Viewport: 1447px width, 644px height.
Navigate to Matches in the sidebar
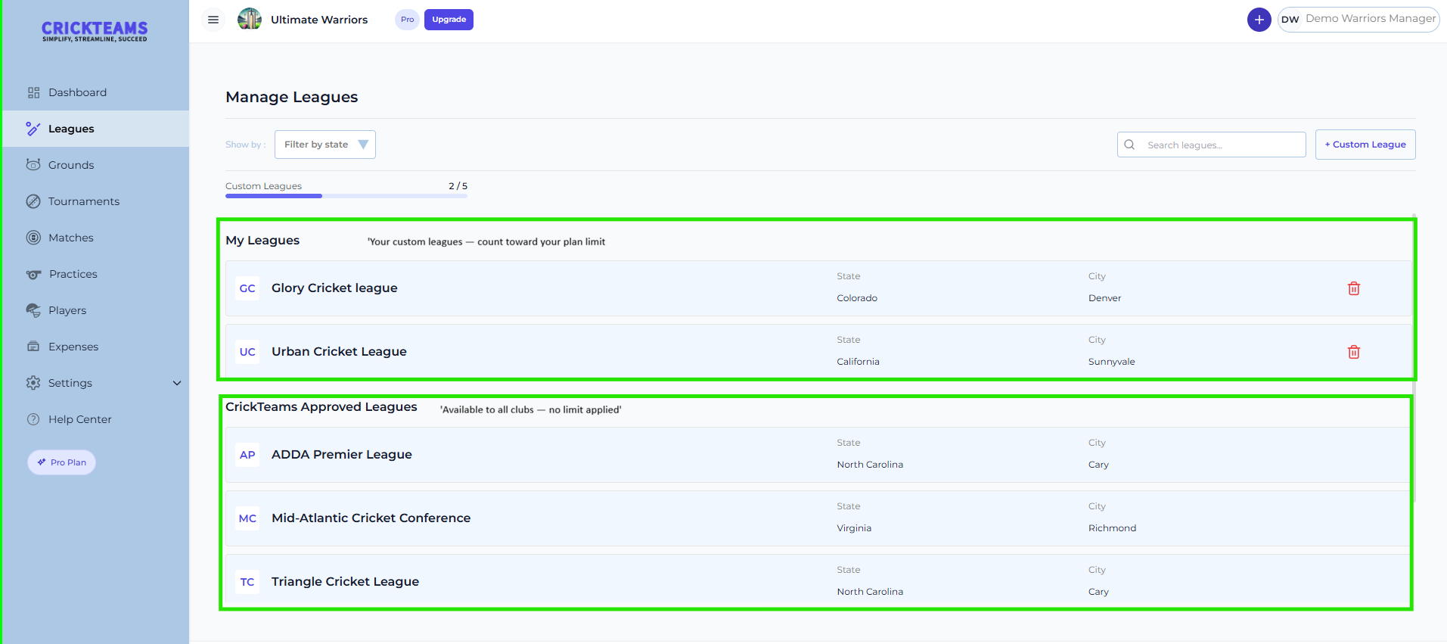(95, 238)
